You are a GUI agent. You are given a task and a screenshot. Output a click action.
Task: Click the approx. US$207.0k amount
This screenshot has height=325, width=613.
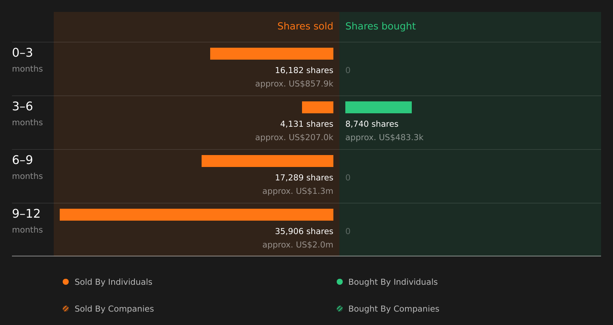[294, 138]
